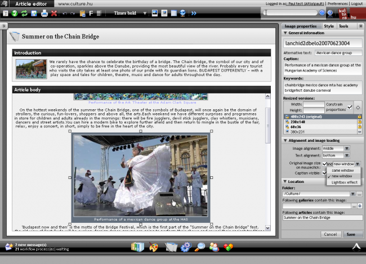
Task: Open the Folder /Culture/ dropdown
Action: (x=352, y=194)
